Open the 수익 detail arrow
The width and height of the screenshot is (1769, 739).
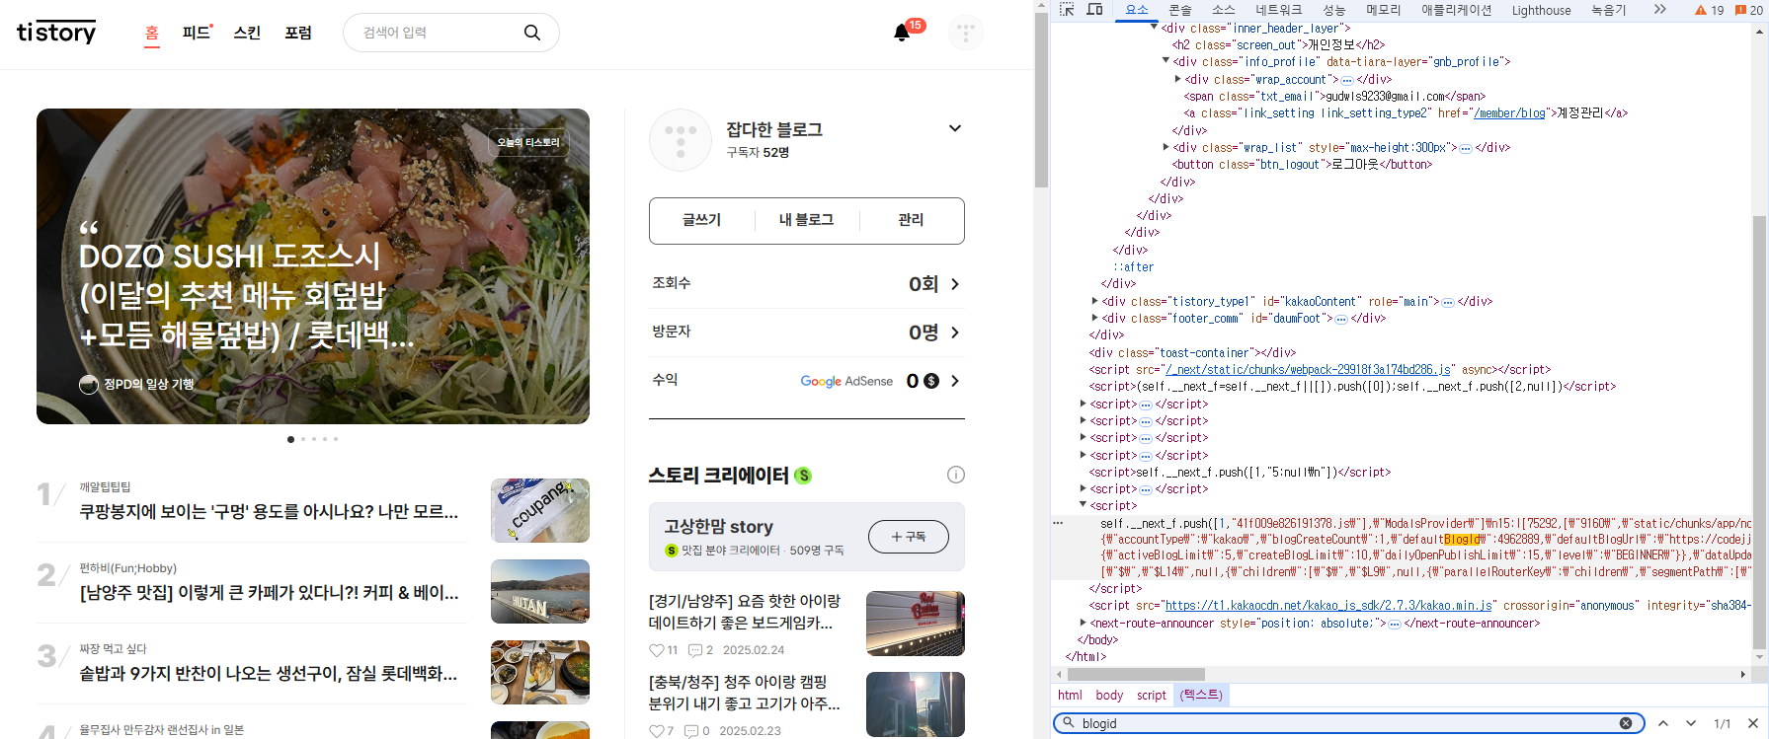[955, 381]
